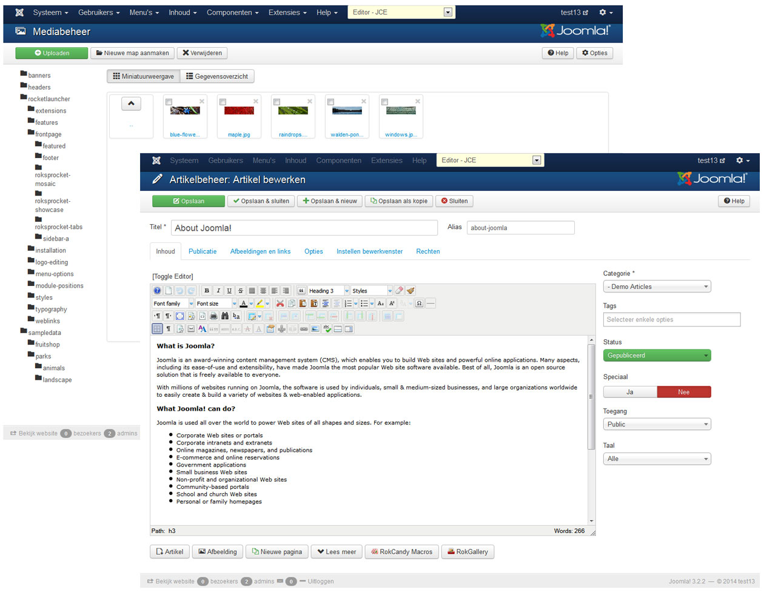764x593 pixels.
Task: Open the Rechten tab
Action: [428, 251]
